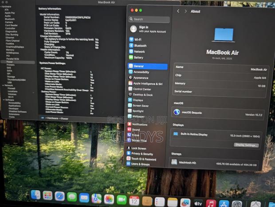This screenshot has height=207, width=275.
Task: Click the Display Settings button
Action: tap(246, 145)
